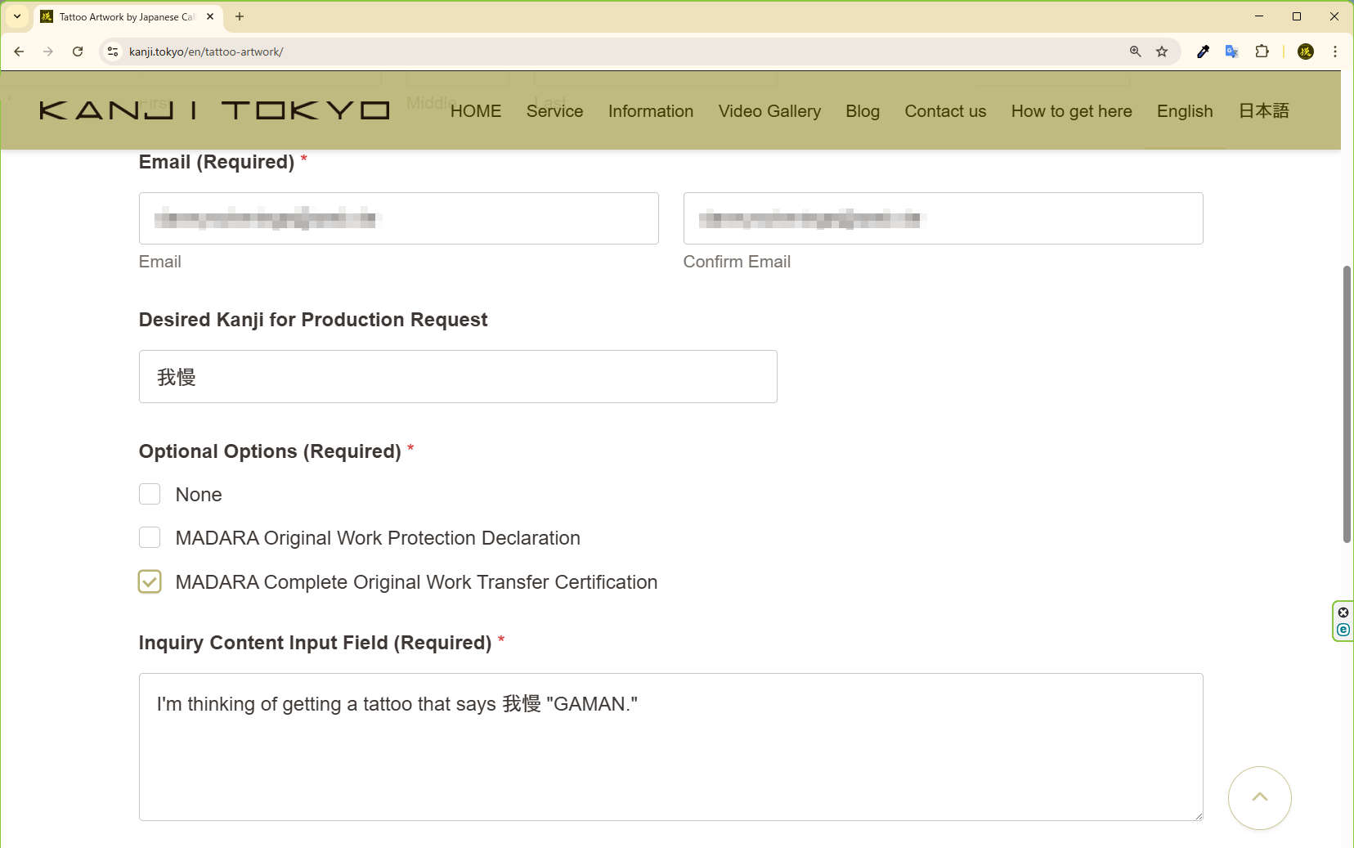
Task: Open the browser tab list chevron
Action: coord(17,16)
